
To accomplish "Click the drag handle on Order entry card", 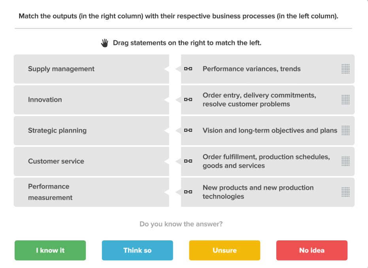I will tap(345, 99).
